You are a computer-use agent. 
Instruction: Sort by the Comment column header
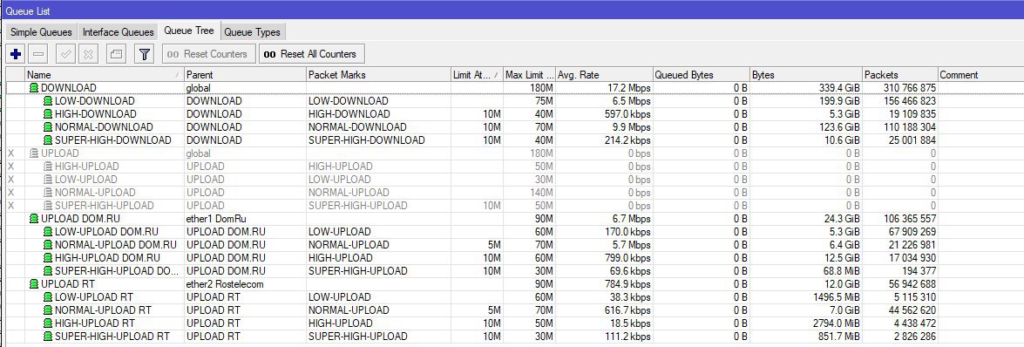[x=981, y=74]
